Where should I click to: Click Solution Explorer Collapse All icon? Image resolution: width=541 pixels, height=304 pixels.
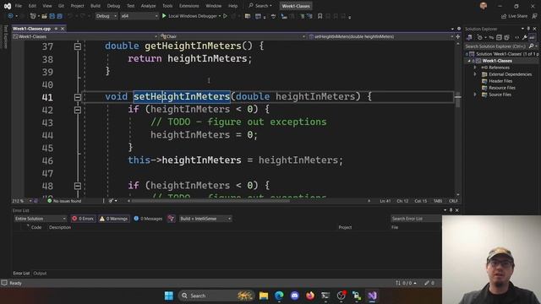coord(499,37)
